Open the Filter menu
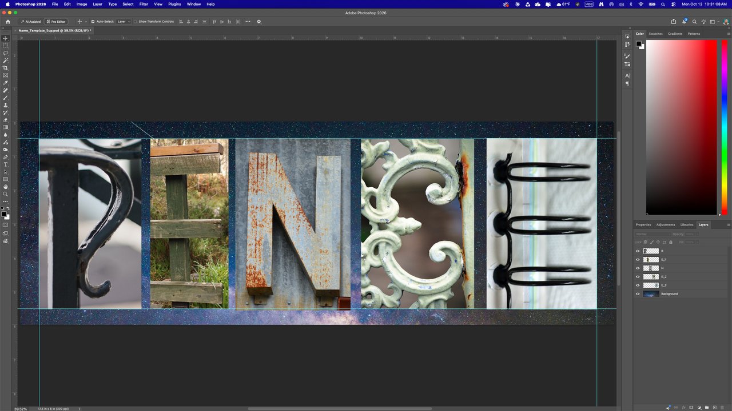732x411 pixels. (x=144, y=4)
